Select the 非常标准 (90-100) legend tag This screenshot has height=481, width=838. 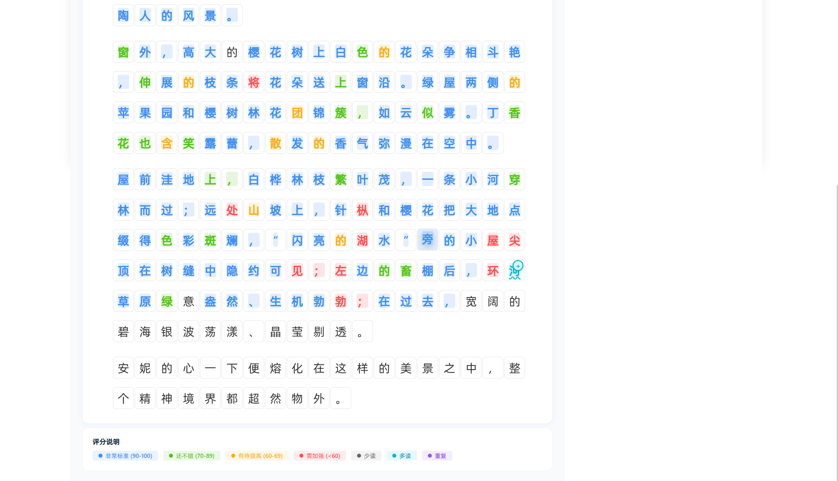125,456
